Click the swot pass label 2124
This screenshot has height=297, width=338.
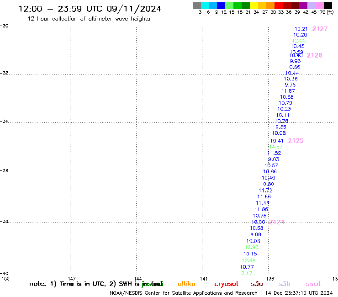[x=276, y=222]
